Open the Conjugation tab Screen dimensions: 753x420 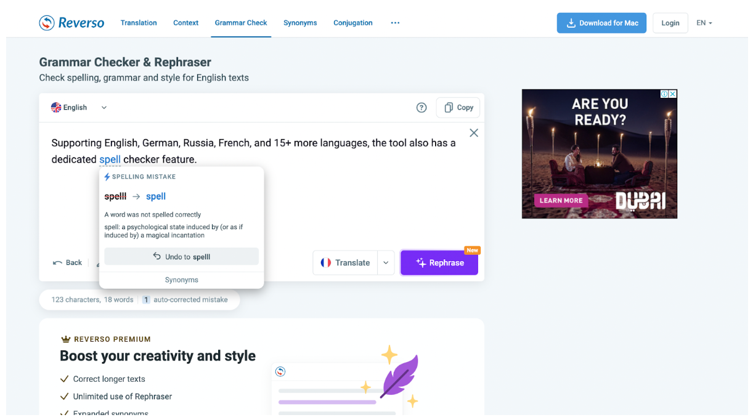352,23
